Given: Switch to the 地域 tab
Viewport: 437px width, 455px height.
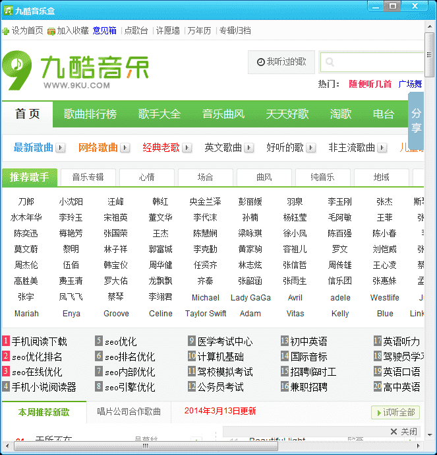Looking at the screenshot, I should pyautogui.click(x=382, y=177).
